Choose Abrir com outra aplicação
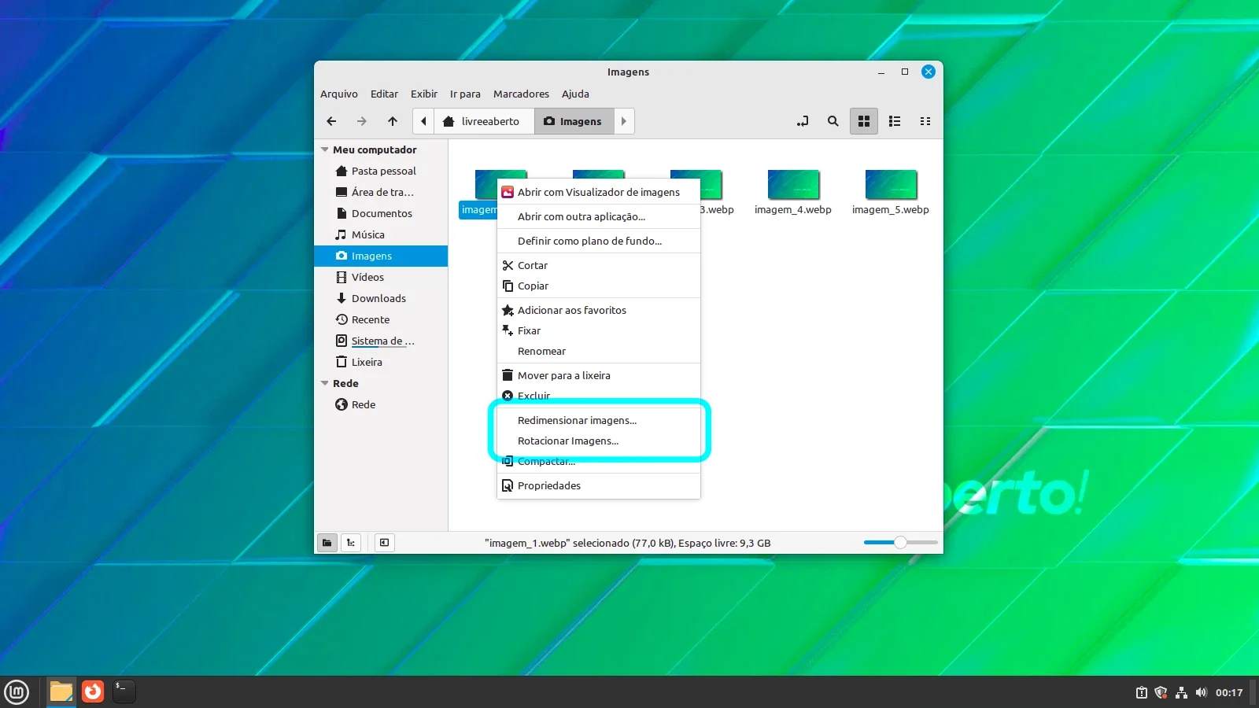This screenshot has height=708, width=1259. tap(599, 216)
